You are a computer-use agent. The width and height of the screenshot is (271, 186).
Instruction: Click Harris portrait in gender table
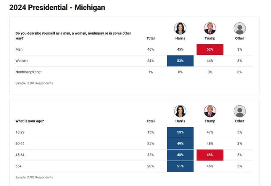[x=180, y=29]
